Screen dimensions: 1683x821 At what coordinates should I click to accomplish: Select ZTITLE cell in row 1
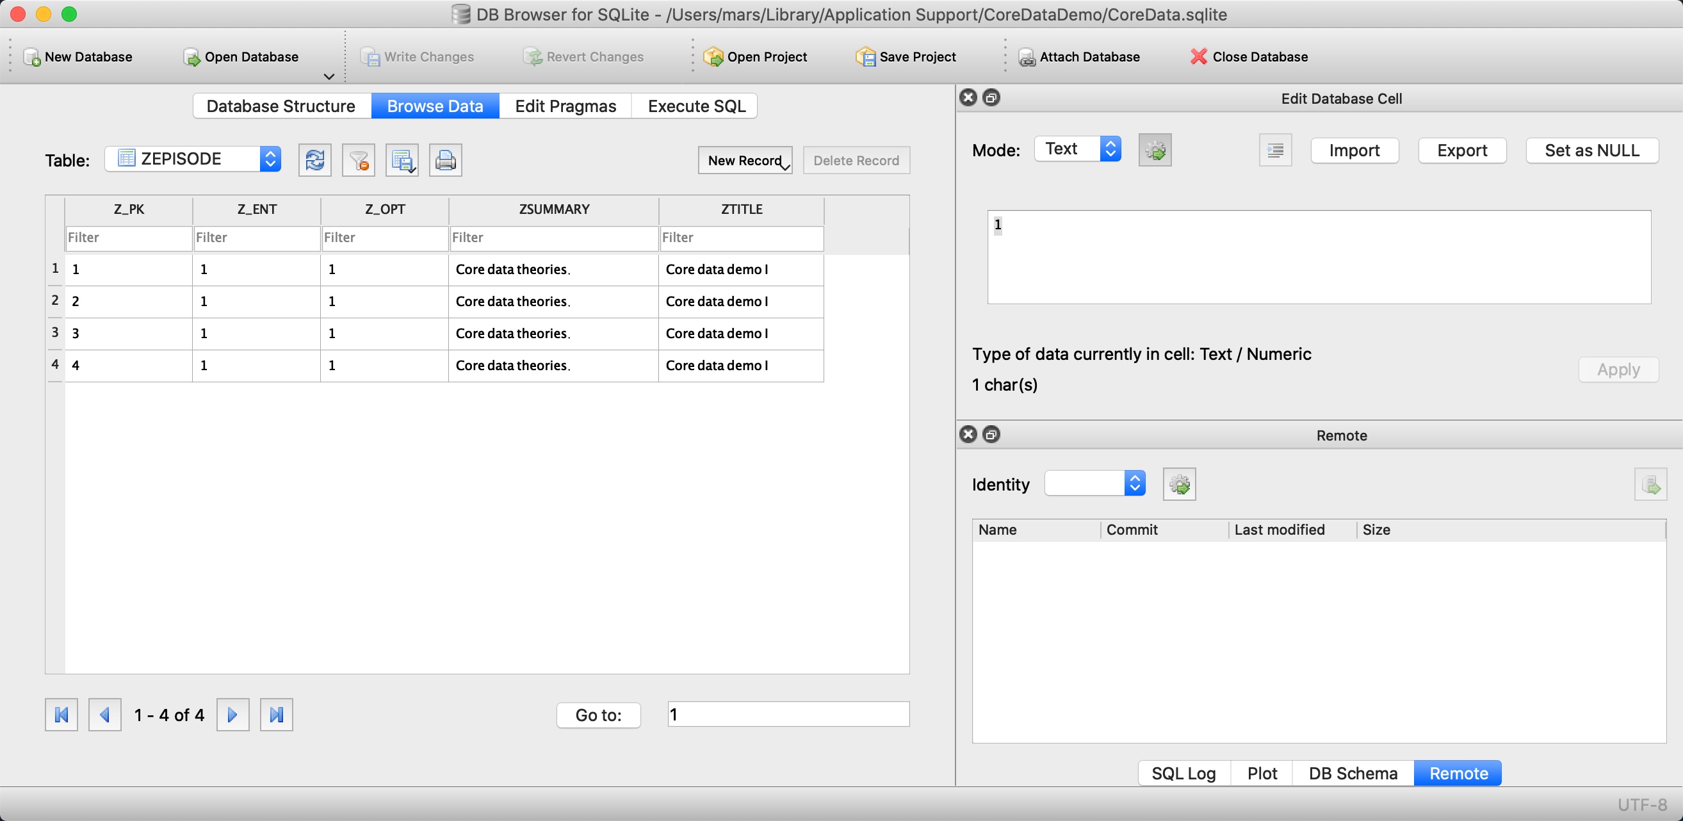pyautogui.click(x=742, y=270)
